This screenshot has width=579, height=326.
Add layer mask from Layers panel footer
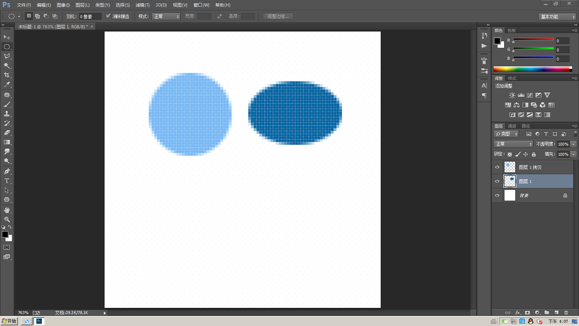(x=527, y=313)
